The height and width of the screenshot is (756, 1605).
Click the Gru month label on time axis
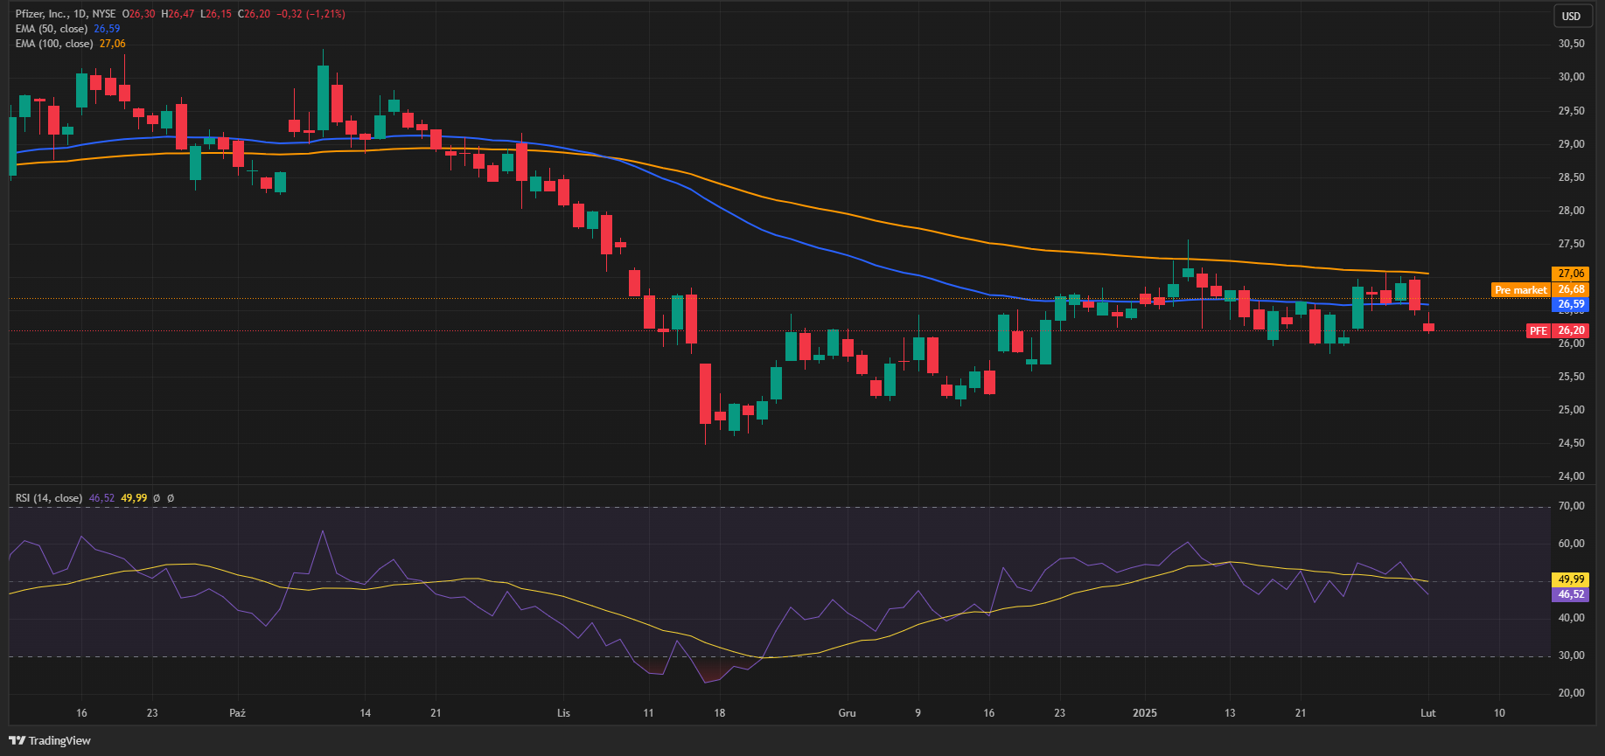(x=847, y=713)
